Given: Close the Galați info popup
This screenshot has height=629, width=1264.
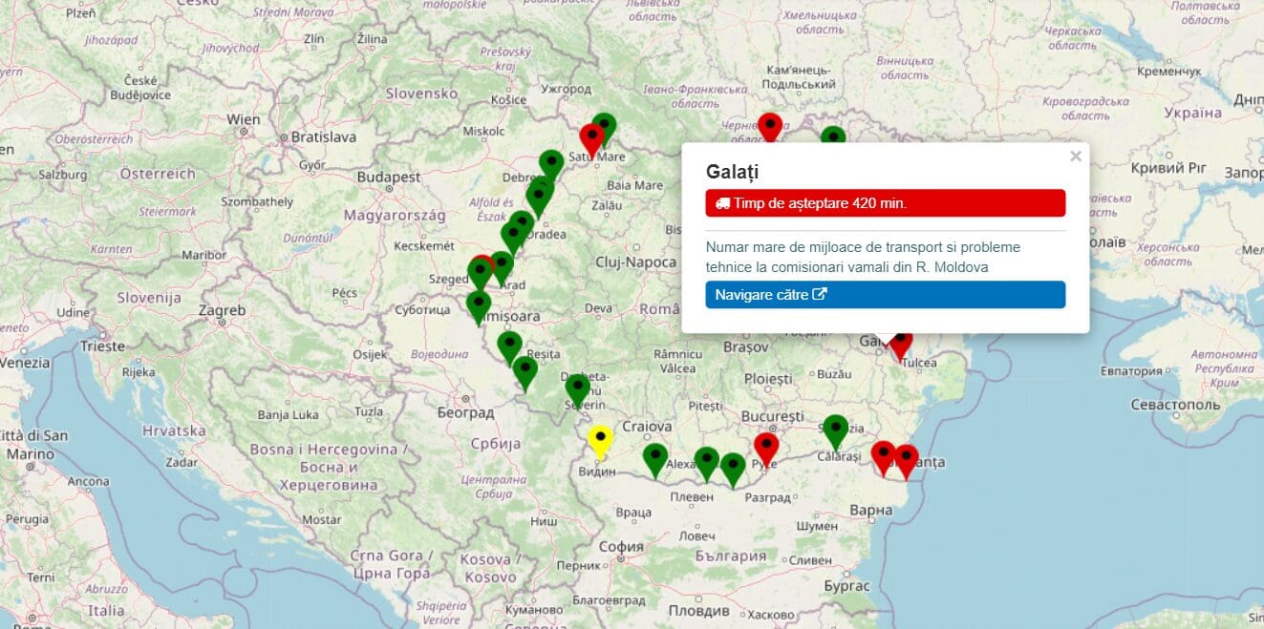Looking at the screenshot, I should [1076, 157].
